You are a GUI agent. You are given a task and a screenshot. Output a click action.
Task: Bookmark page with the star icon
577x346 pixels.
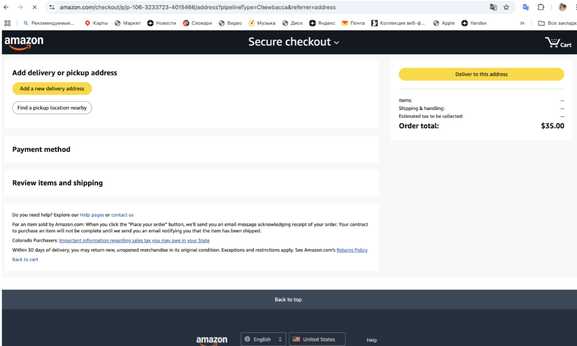point(506,7)
